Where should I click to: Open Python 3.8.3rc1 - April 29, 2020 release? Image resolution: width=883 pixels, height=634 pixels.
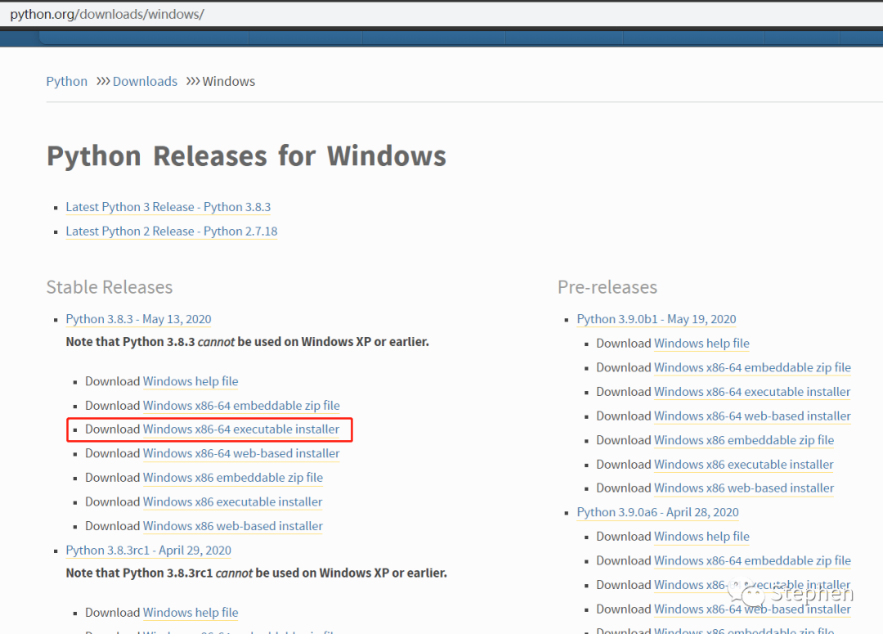coord(148,551)
